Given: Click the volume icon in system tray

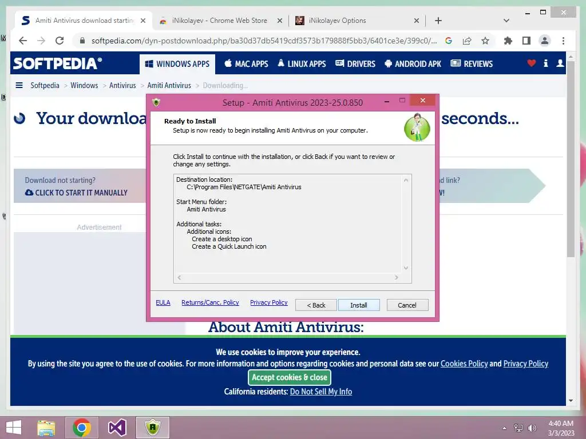Looking at the screenshot, I should [x=532, y=428].
